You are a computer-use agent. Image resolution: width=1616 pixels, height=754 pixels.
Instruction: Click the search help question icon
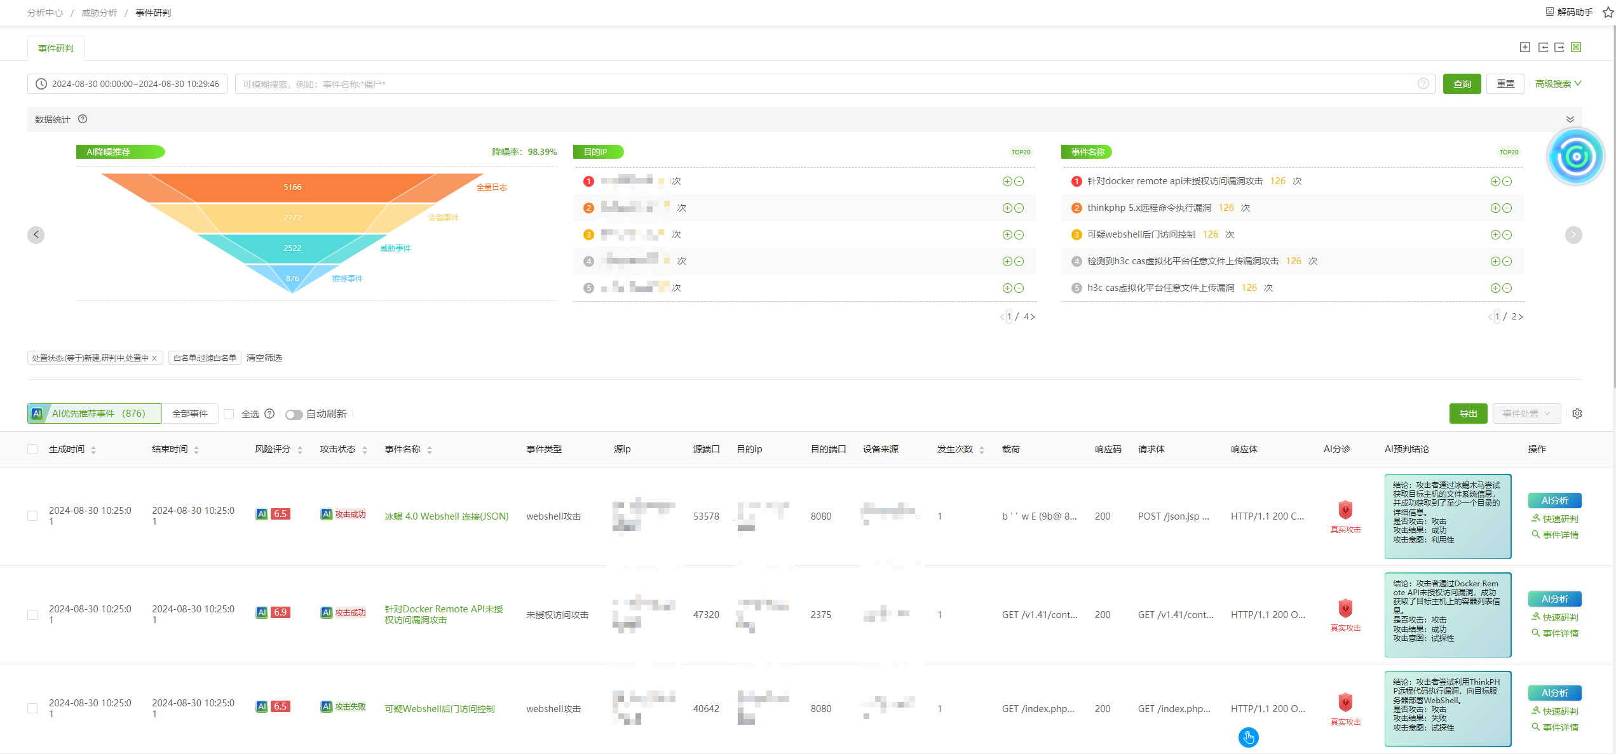(1423, 84)
